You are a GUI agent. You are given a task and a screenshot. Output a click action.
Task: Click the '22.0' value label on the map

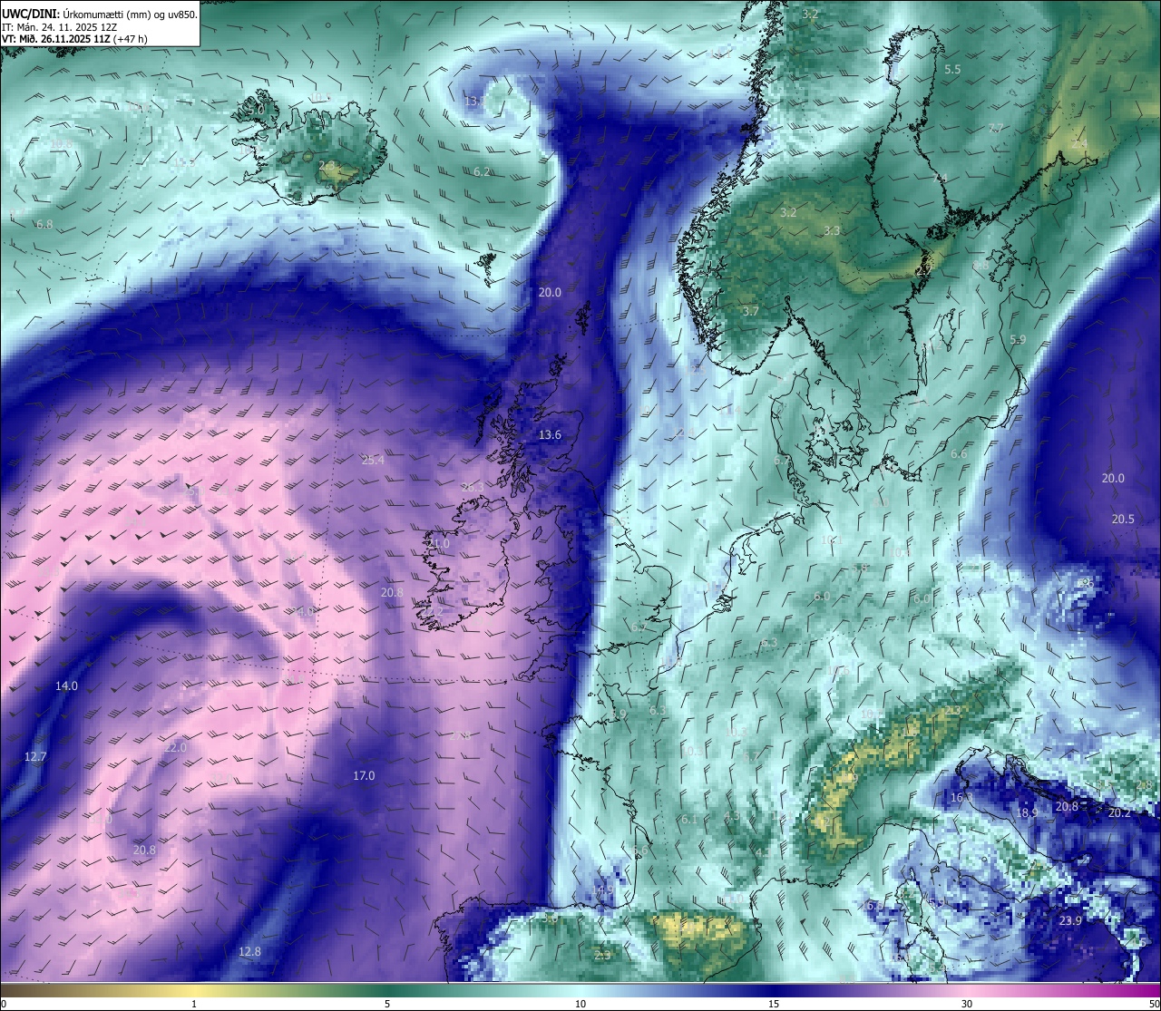(x=176, y=747)
